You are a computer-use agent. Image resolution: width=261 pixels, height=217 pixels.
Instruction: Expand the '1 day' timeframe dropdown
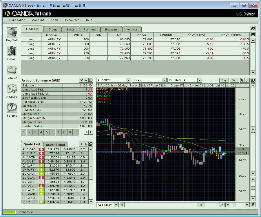tap(164, 80)
